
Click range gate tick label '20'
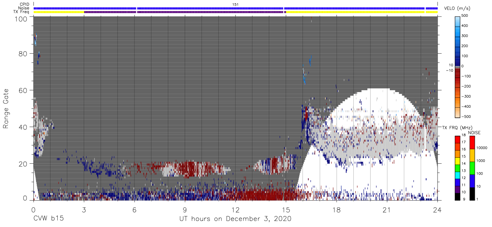point(24,164)
